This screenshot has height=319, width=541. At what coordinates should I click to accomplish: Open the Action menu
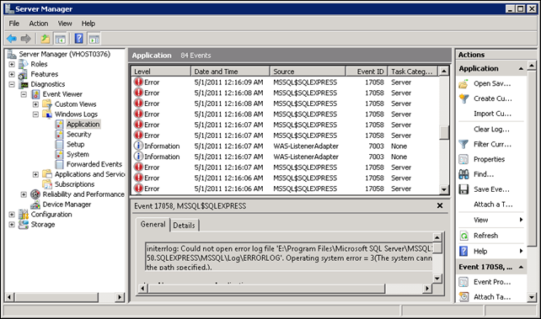click(38, 24)
